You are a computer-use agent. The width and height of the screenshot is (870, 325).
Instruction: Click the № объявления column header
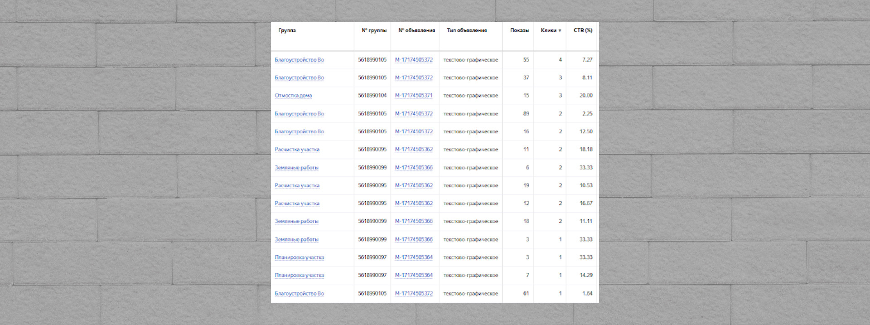point(416,30)
